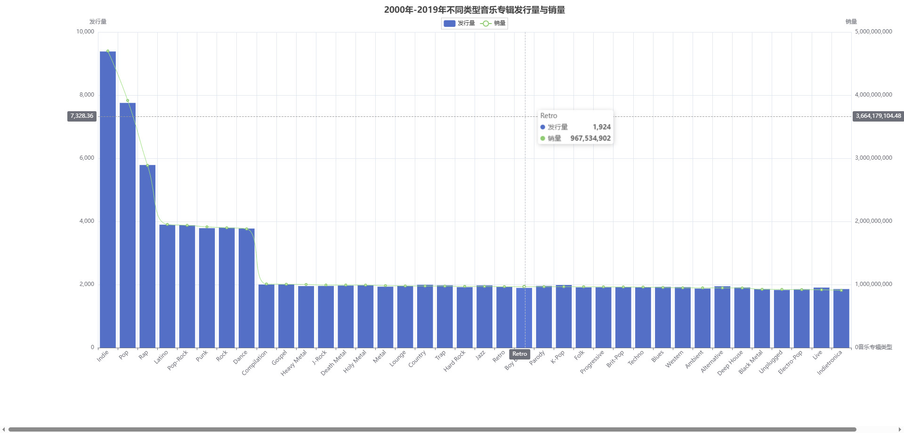Click the tooltip value 967,534,902
The image size is (904, 433).
590,139
